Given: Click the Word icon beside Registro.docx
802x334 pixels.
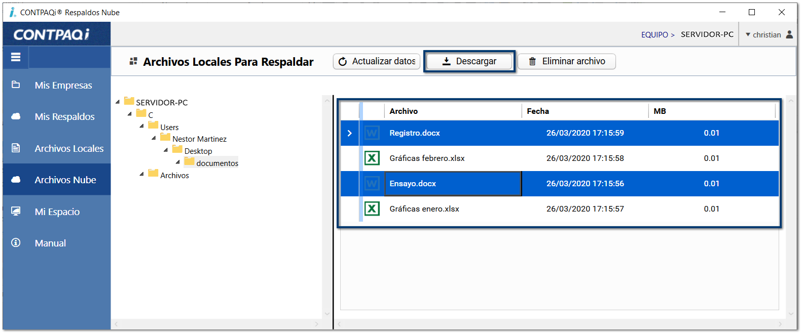Looking at the screenshot, I should click(372, 133).
